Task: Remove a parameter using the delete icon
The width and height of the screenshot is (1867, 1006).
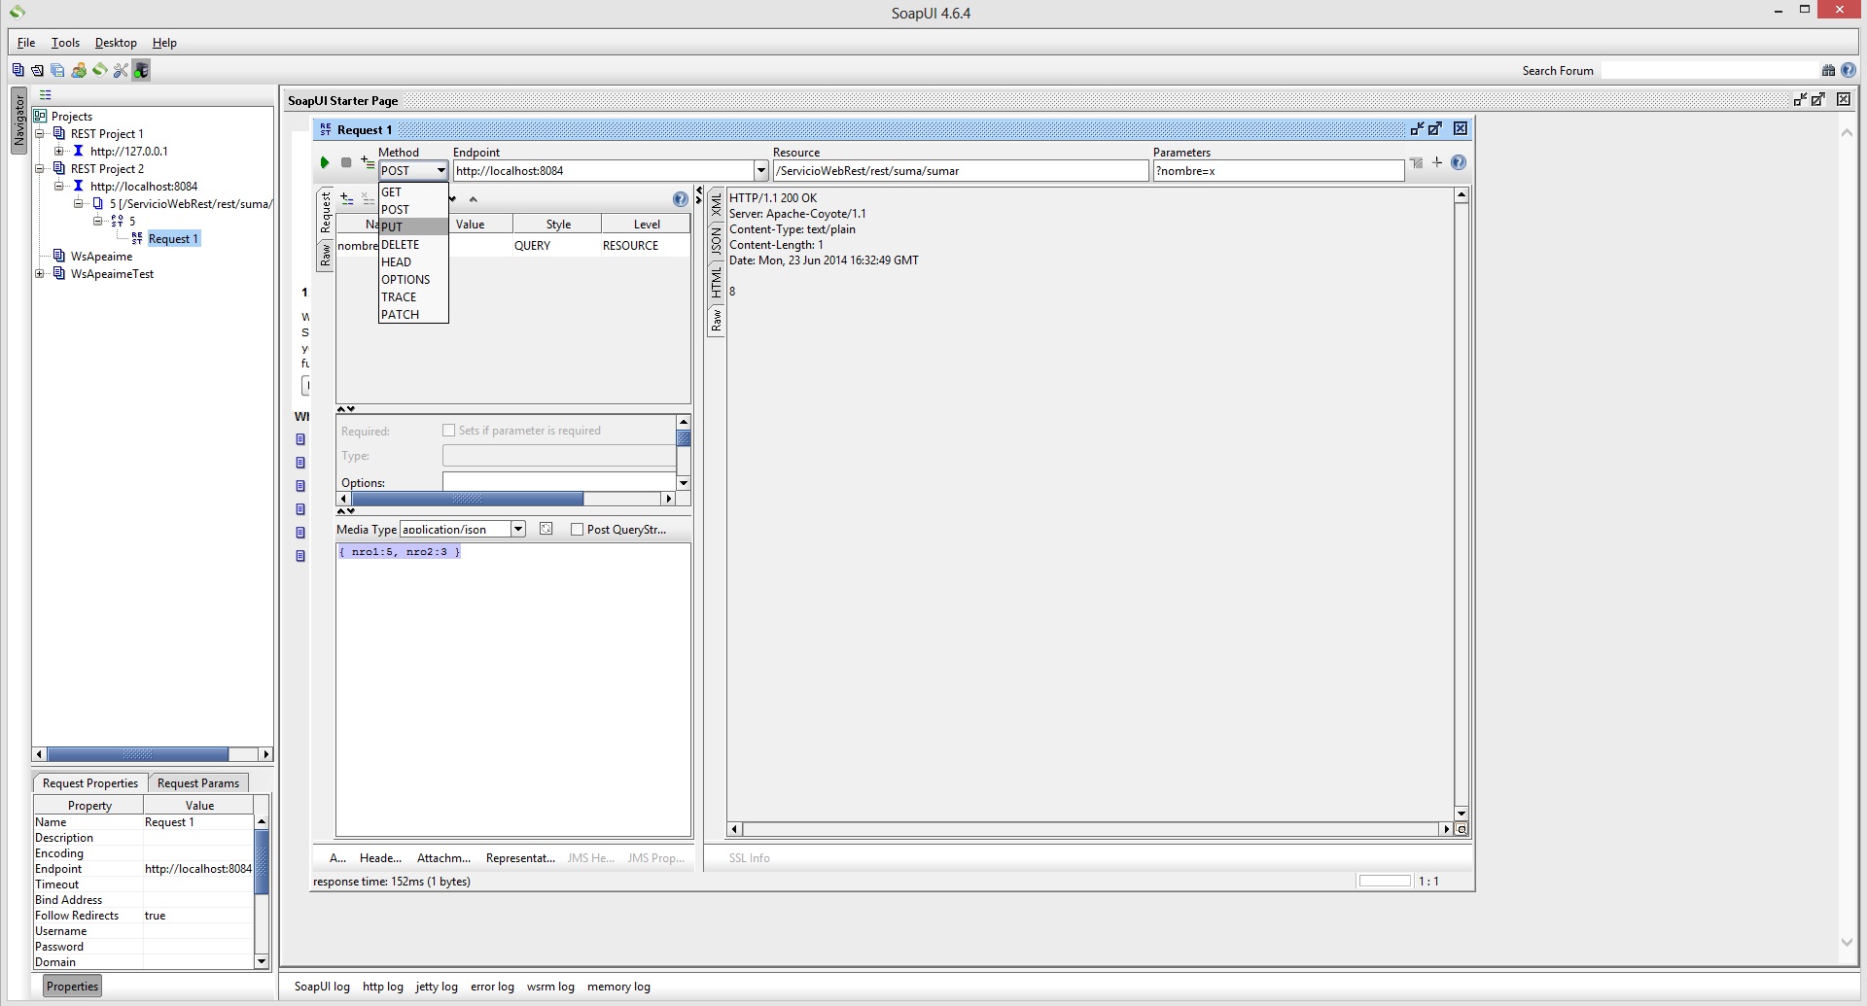Action: pyautogui.click(x=367, y=198)
